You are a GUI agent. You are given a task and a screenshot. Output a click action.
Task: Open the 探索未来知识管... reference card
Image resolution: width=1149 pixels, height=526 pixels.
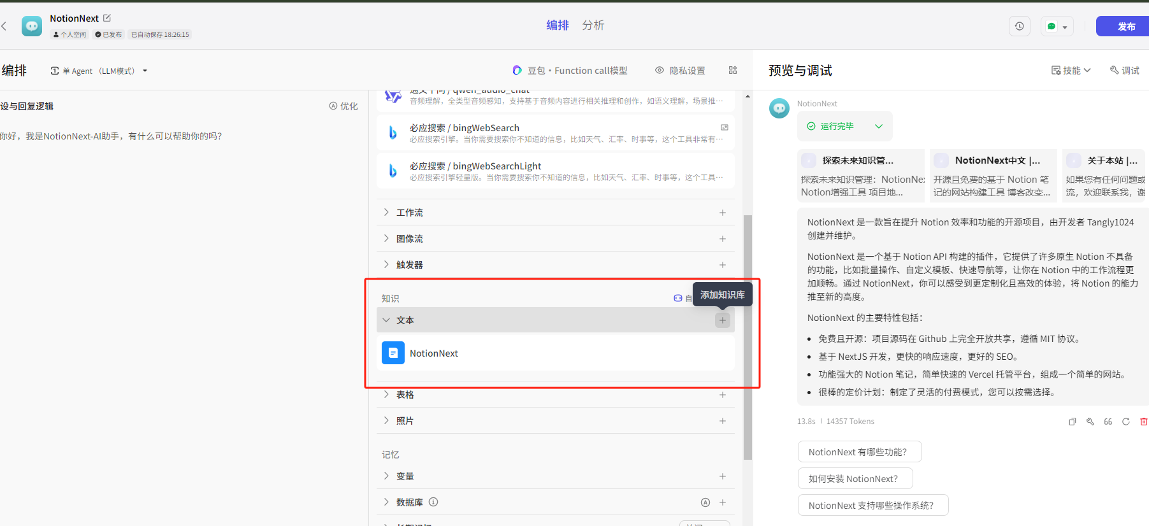coord(861,176)
